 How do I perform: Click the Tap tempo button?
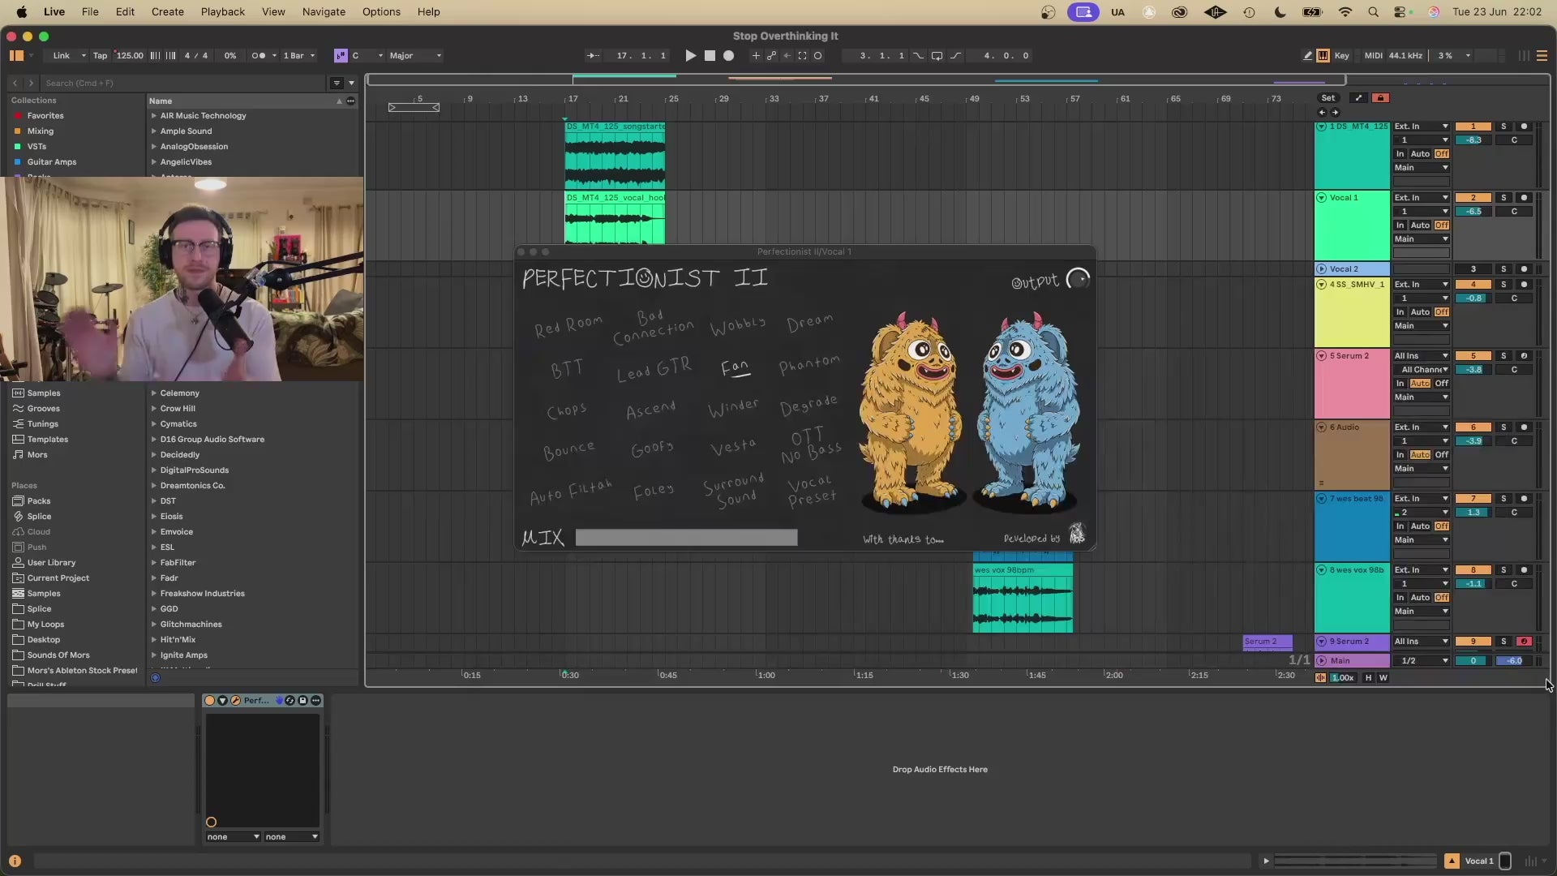coord(100,56)
